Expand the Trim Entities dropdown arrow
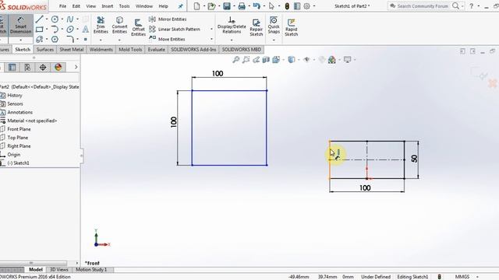This screenshot has height=280, width=499. pos(101,40)
